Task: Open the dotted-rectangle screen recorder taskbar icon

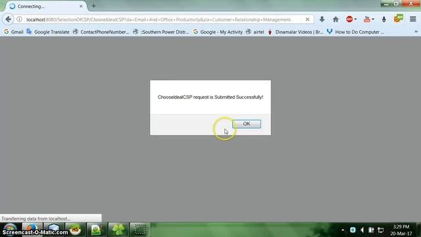Action: (x=140, y=230)
